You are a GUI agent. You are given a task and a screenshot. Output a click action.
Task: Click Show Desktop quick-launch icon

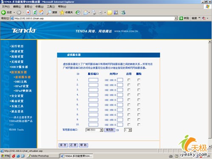23,156
